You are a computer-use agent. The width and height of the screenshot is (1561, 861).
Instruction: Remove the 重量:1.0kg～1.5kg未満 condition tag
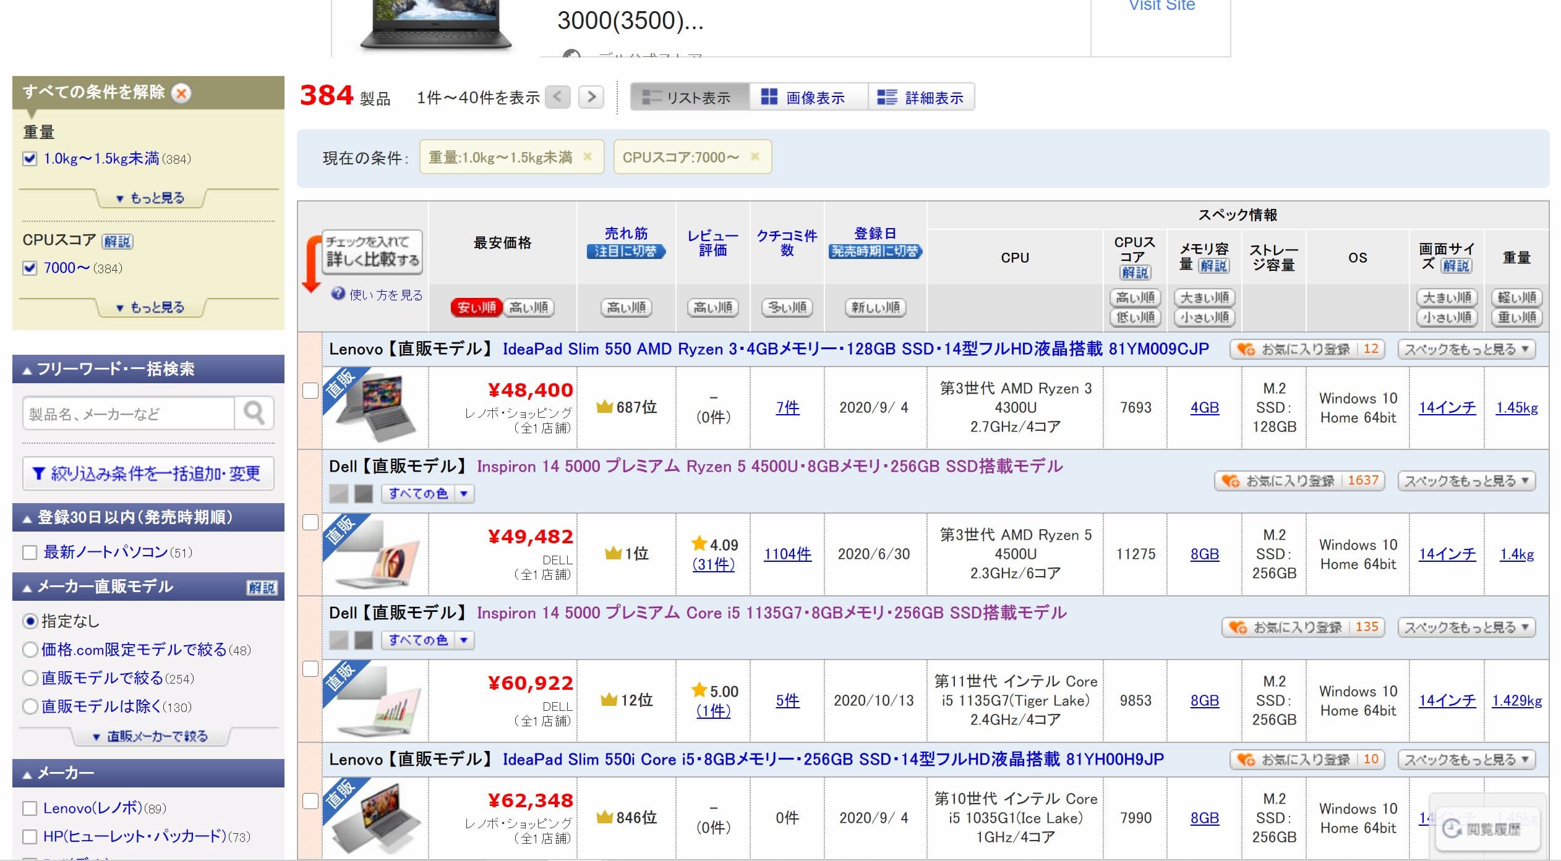[x=588, y=157]
